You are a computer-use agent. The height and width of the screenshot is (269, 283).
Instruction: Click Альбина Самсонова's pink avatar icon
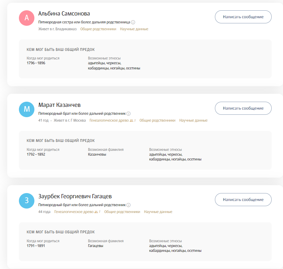(27, 18)
